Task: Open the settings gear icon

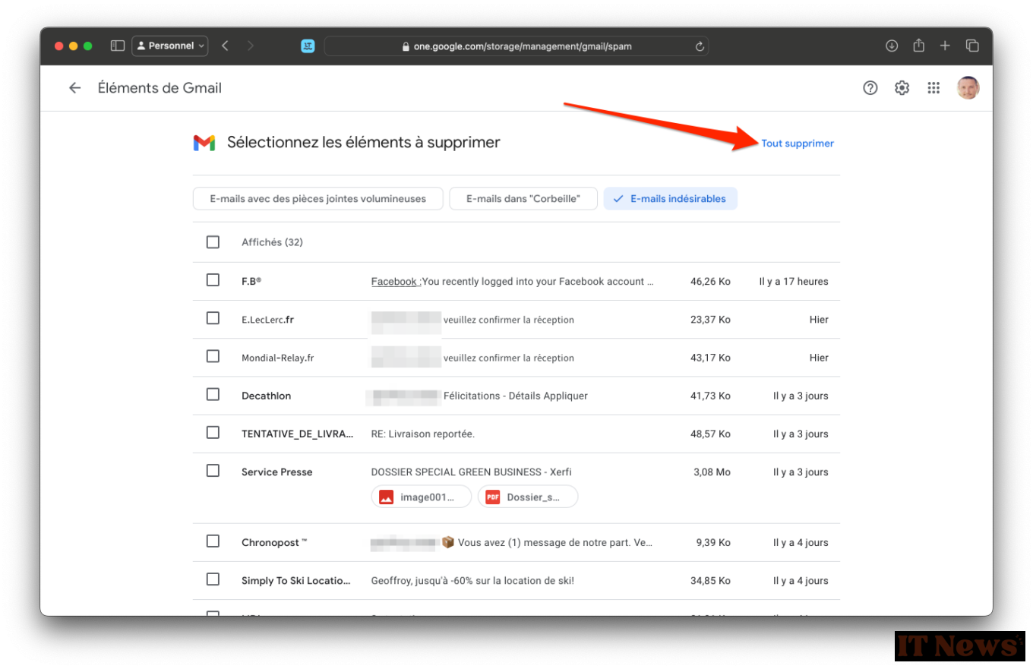Action: point(902,88)
